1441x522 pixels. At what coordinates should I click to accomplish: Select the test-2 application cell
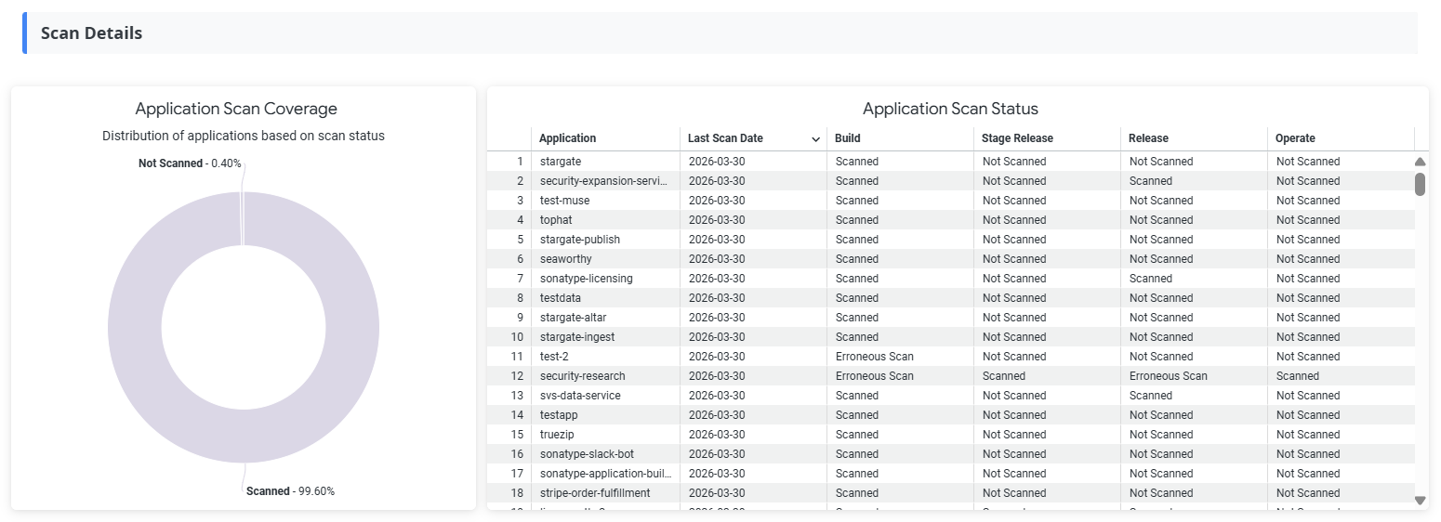point(605,357)
